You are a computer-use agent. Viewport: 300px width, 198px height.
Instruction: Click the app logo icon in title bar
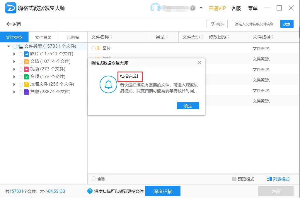click(x=11, y=8)
